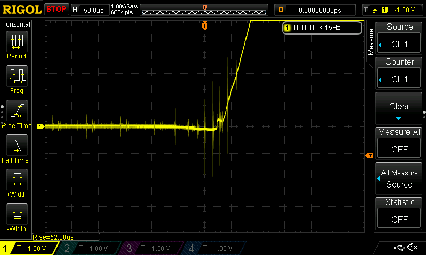Expand the Clear submenu

[x=399, y=109]
